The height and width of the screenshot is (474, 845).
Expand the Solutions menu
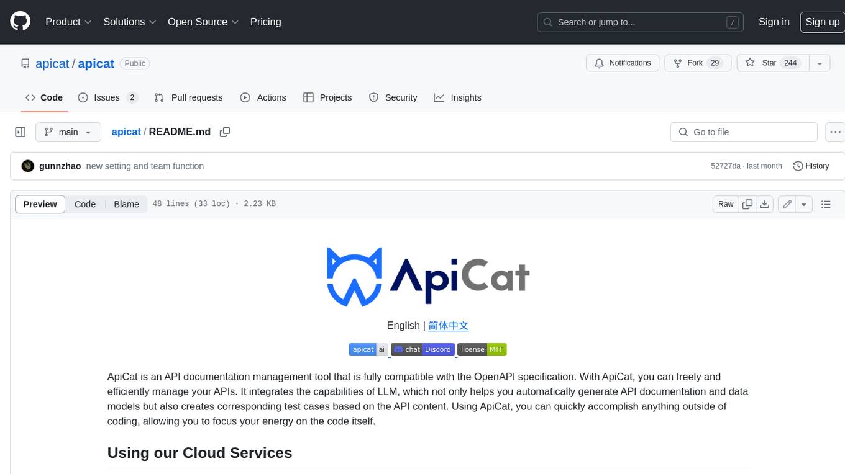[x=130, y=22]
